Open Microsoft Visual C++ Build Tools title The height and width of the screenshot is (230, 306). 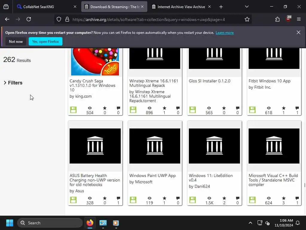(x=273, y=180)
